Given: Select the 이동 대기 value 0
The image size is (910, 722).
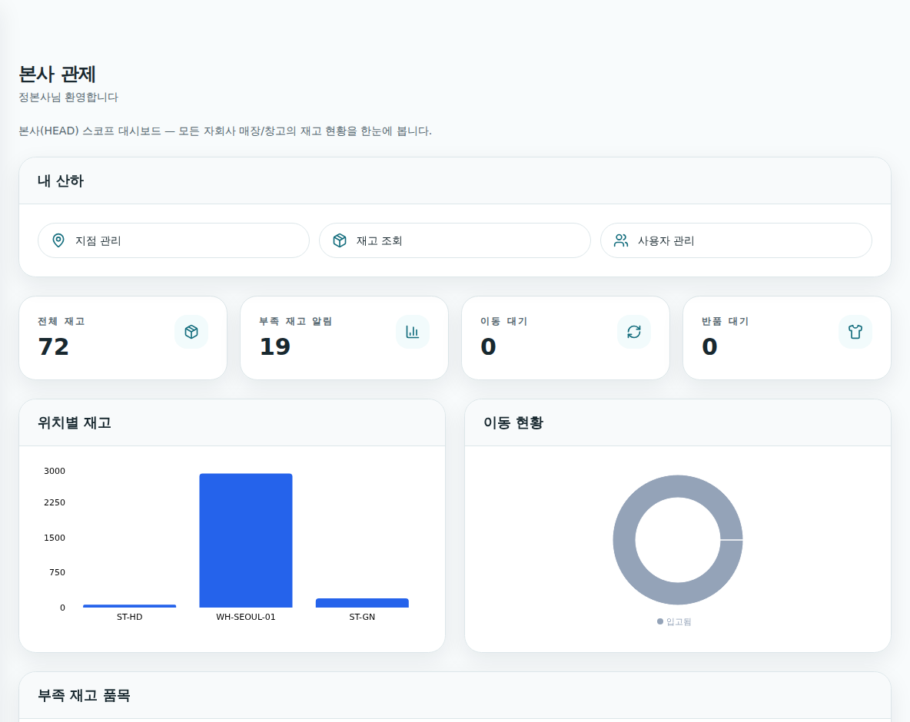Looking at the screenshot, I should point(488,347).
